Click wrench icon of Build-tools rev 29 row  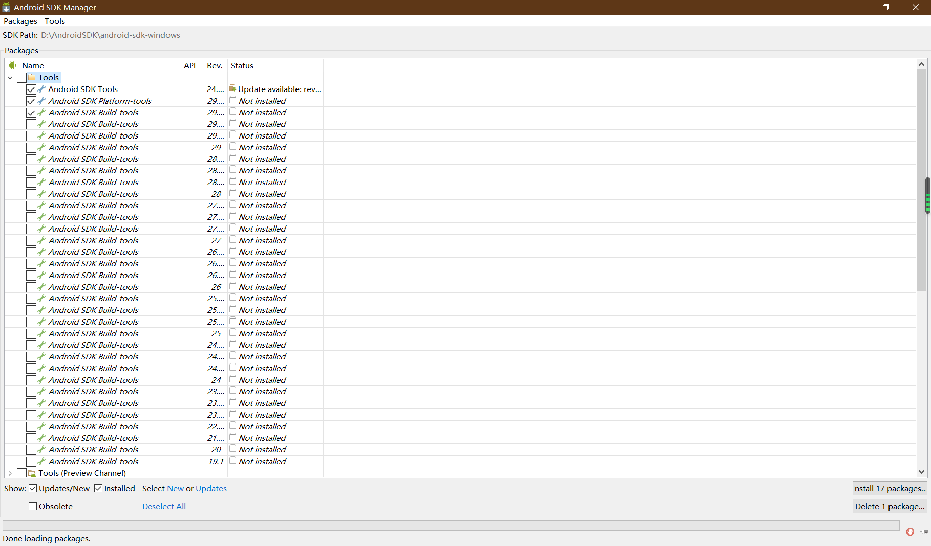42,147
